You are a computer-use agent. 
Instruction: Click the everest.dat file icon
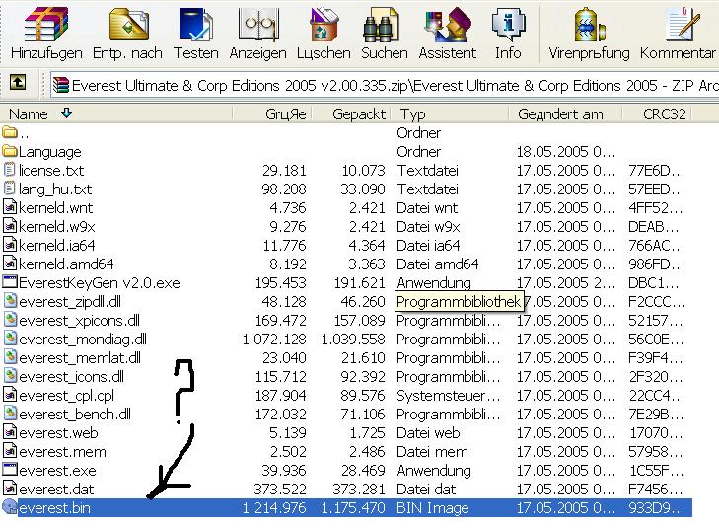[x=10, y=489]
